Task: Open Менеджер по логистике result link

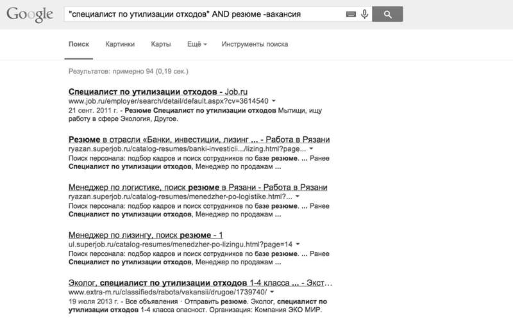Action: pyautogui.click(x=198, y=188)
